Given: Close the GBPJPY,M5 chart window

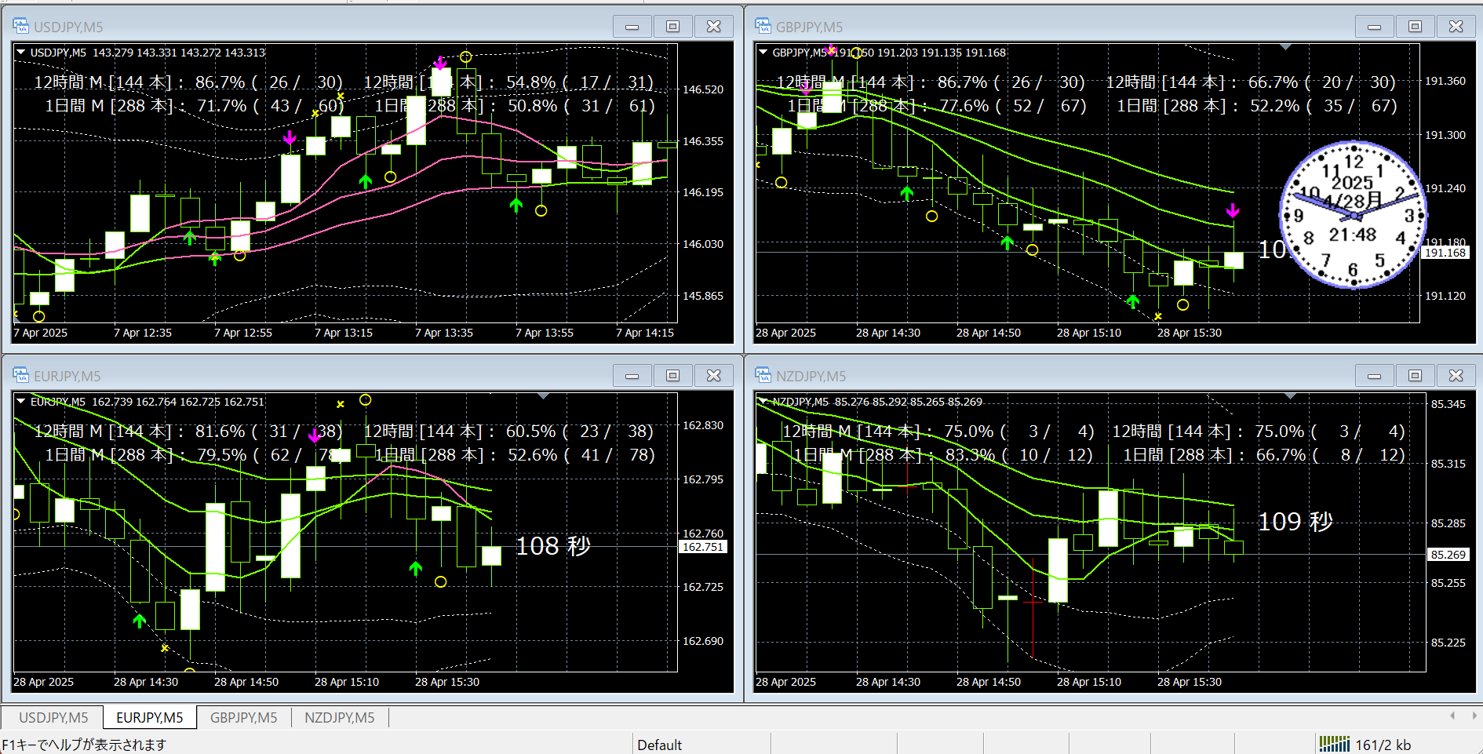Looking at the screenshot, I should [x=1456, y=27].
